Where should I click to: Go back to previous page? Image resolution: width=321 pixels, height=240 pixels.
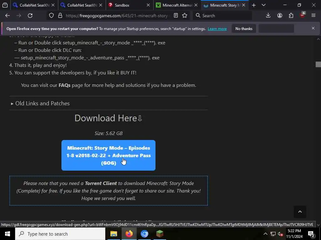tap(8, 16)
